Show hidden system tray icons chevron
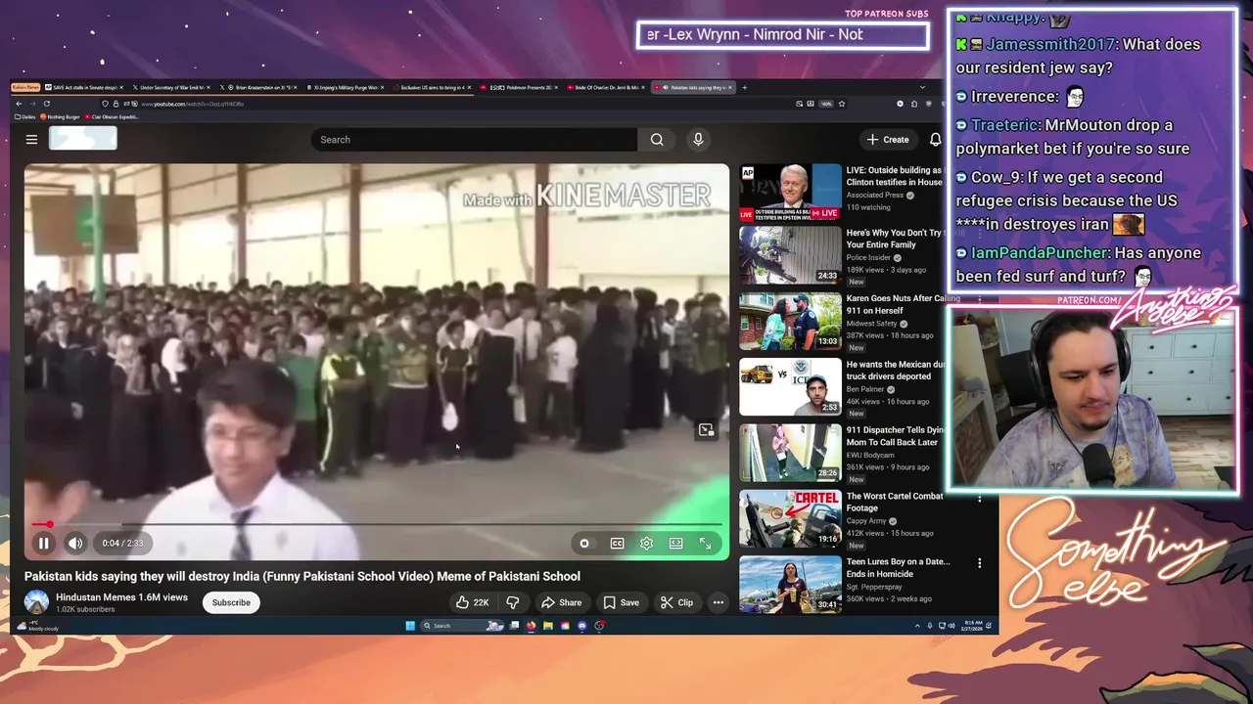The width and height of the screenshot is (1253, 704). coord(917,626)
